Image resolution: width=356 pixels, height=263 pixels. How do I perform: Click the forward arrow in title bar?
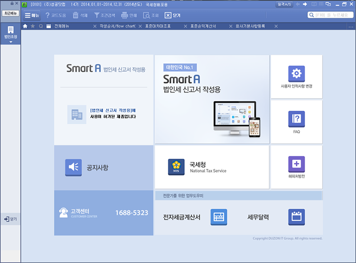tap(305, 4)
